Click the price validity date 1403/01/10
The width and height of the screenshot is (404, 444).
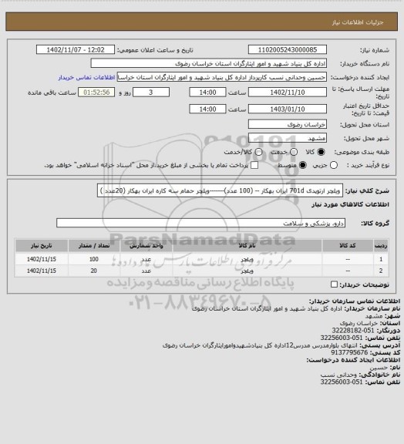pos(288,109)
